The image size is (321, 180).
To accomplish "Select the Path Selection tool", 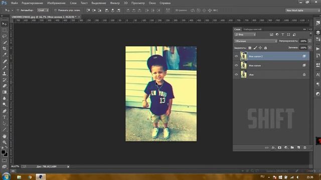I will tap(5, 123).
